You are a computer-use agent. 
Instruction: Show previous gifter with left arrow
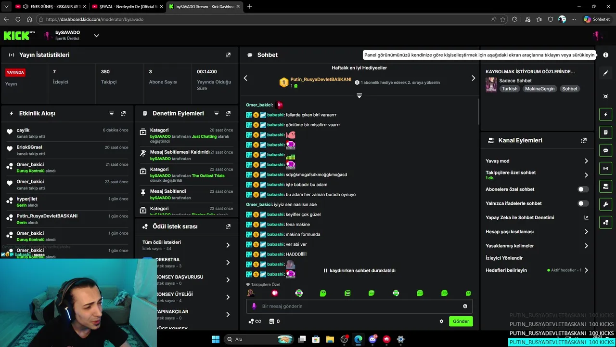(x=245, y=78)
